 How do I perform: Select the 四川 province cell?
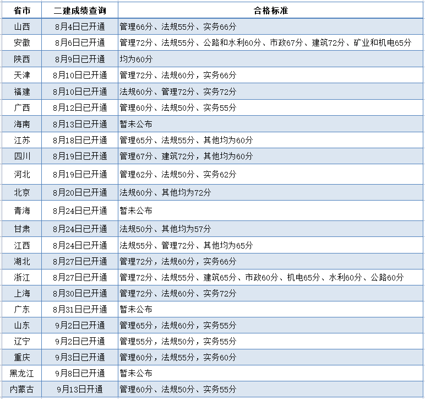pyautogui.click(x=22, y=156)
